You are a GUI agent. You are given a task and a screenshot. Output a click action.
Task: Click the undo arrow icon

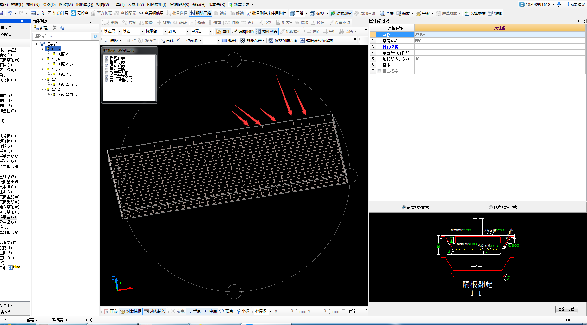pyautogui.click(x=10, y=13)
